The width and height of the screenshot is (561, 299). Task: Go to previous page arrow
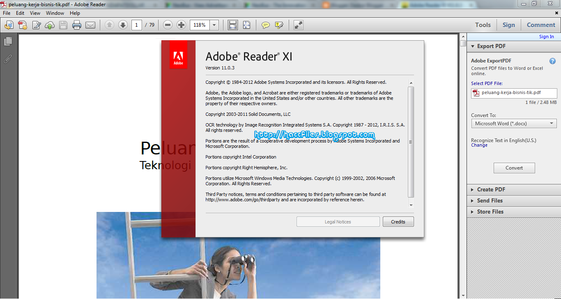point(109,25)
